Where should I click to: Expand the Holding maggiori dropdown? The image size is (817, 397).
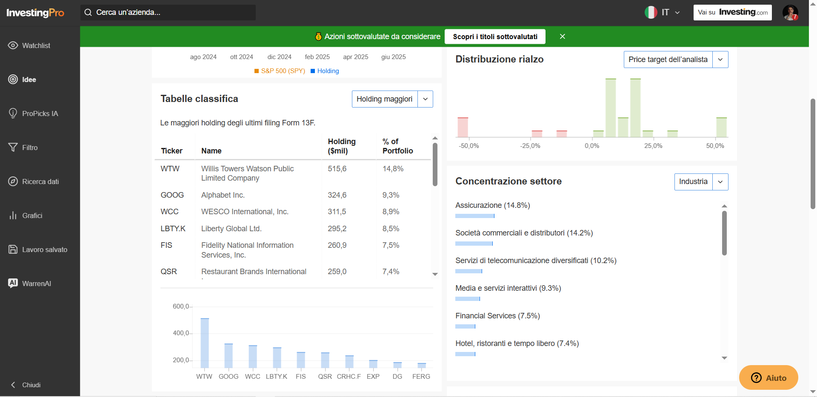(x=392, y=99)
